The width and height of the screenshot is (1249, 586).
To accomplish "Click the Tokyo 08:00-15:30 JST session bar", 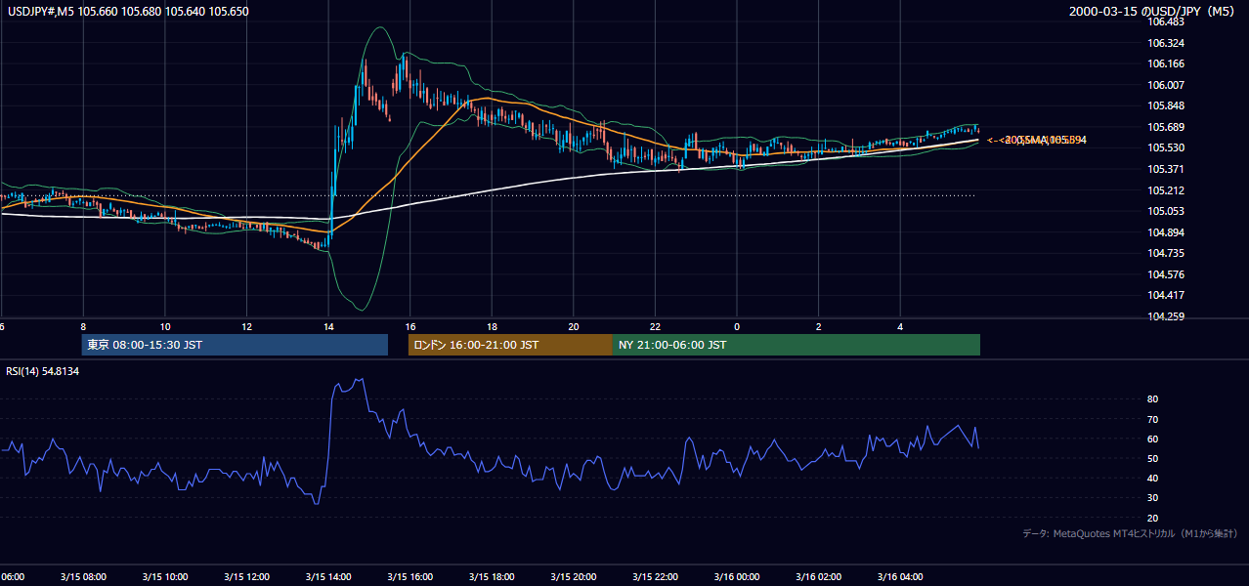I will (x=235, y=345).
